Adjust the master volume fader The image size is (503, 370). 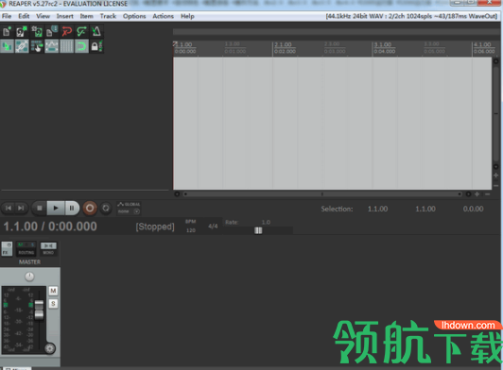39,310
